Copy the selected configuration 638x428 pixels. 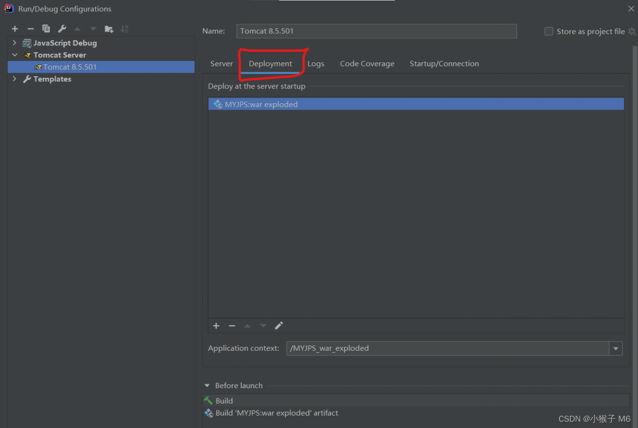(x=46, y=29)
